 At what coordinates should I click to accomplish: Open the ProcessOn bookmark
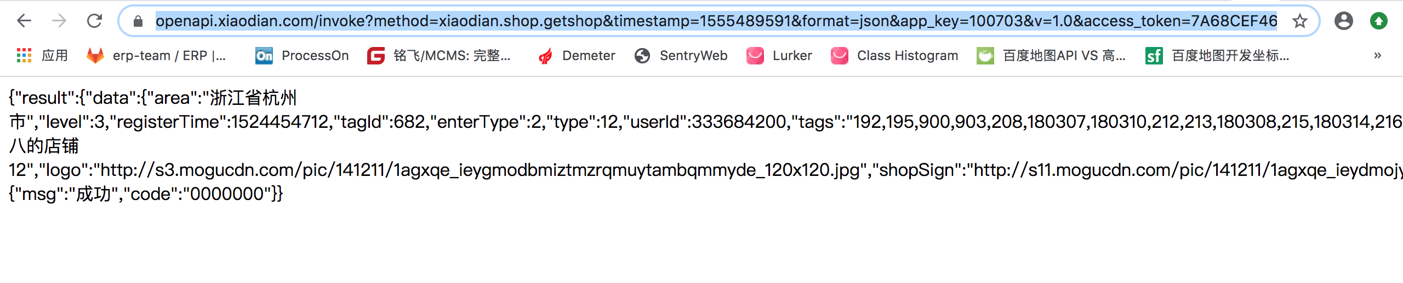pos(302,56)
